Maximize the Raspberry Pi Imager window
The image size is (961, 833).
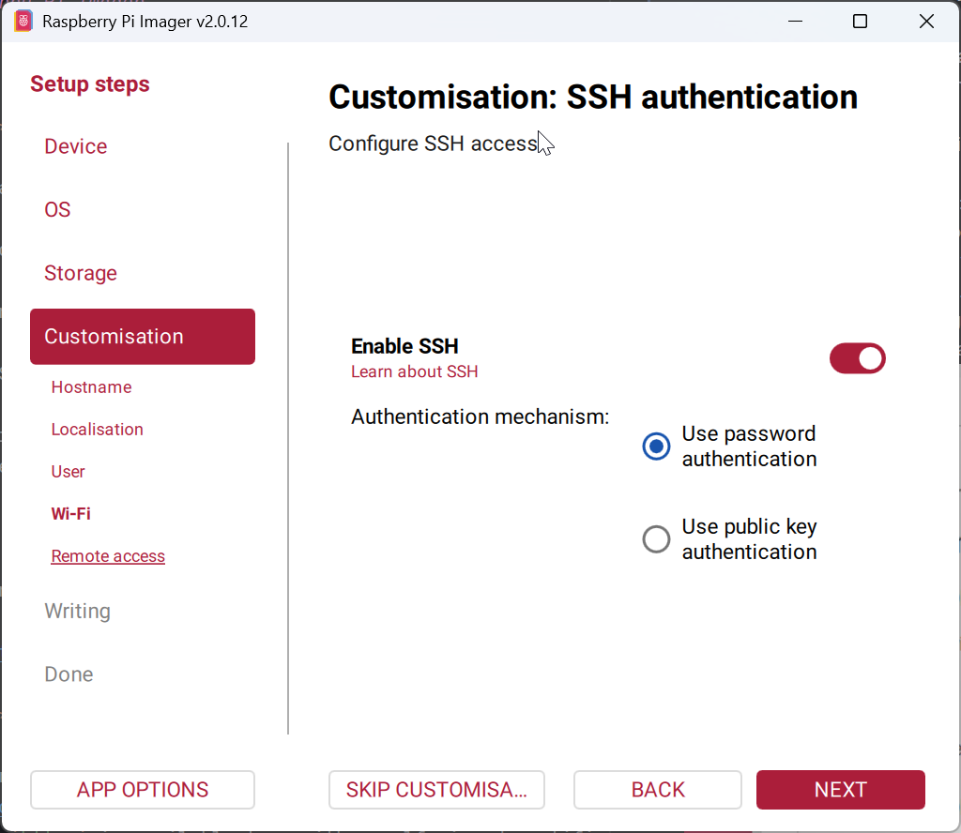[860, 22]
